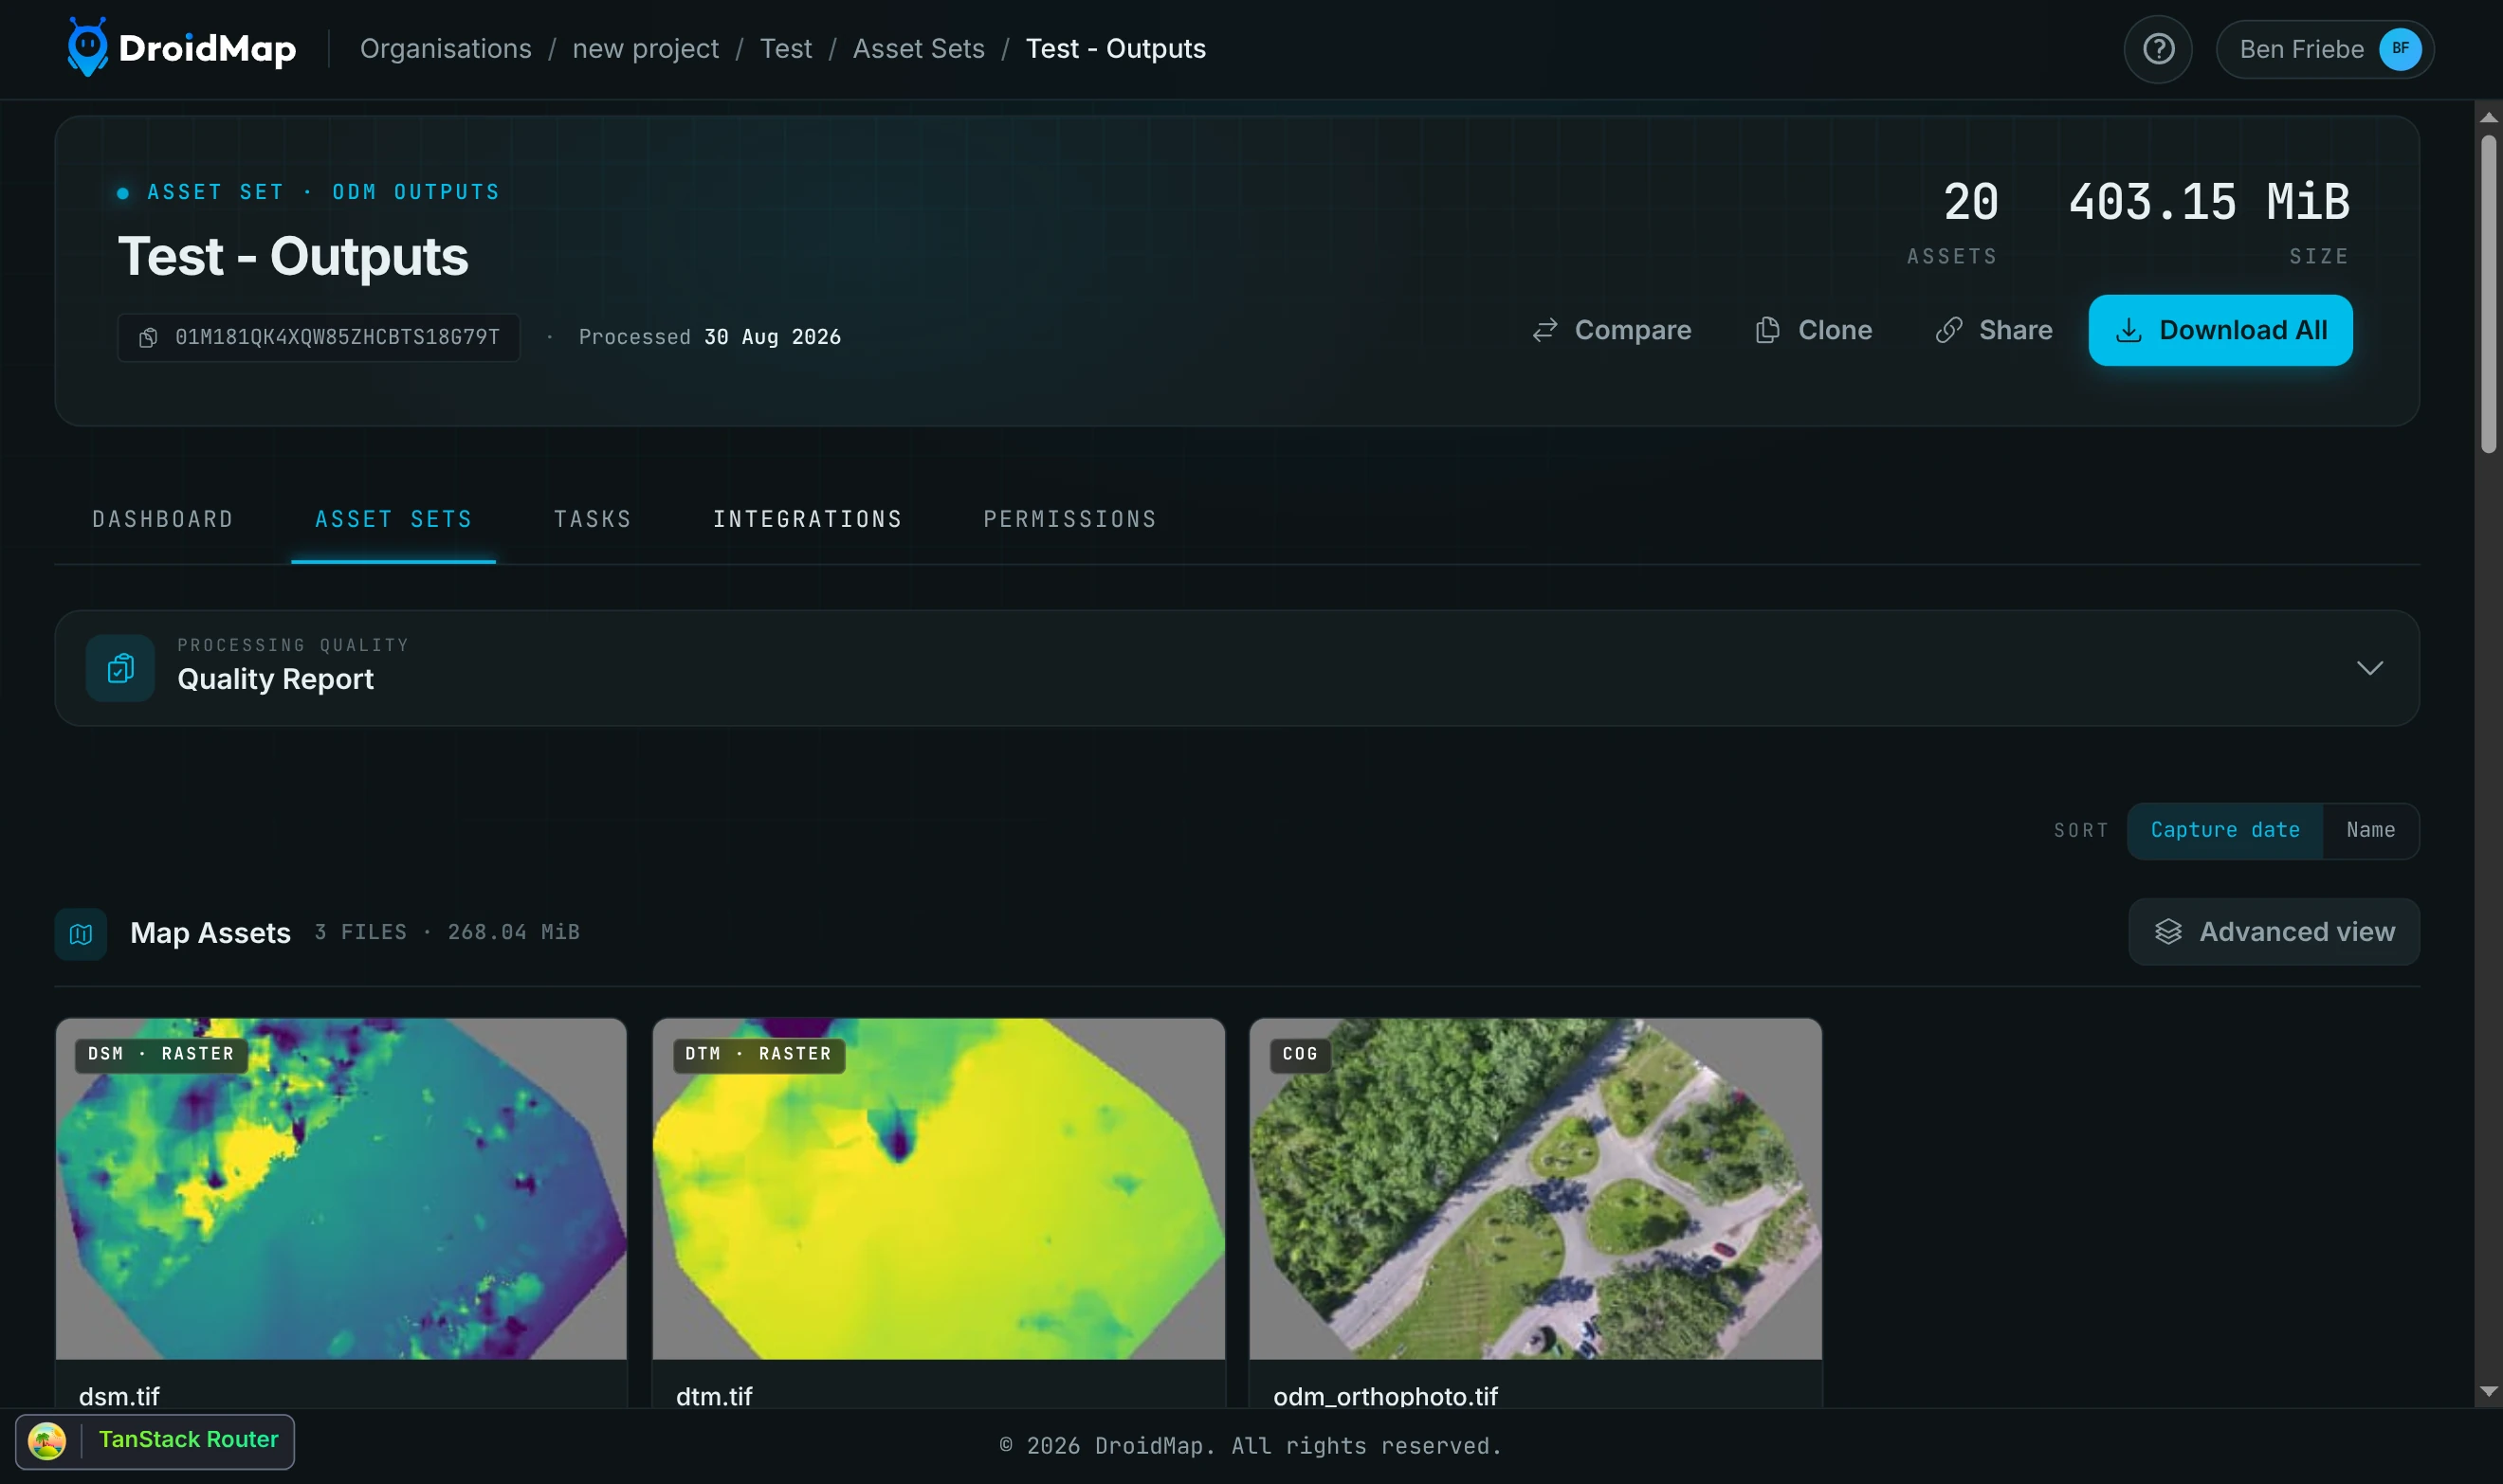This screenshot has height=1484, width=2503.
Task: Click the Map Assets map icon
Action: pyautogui.click(x=81, y=933)
